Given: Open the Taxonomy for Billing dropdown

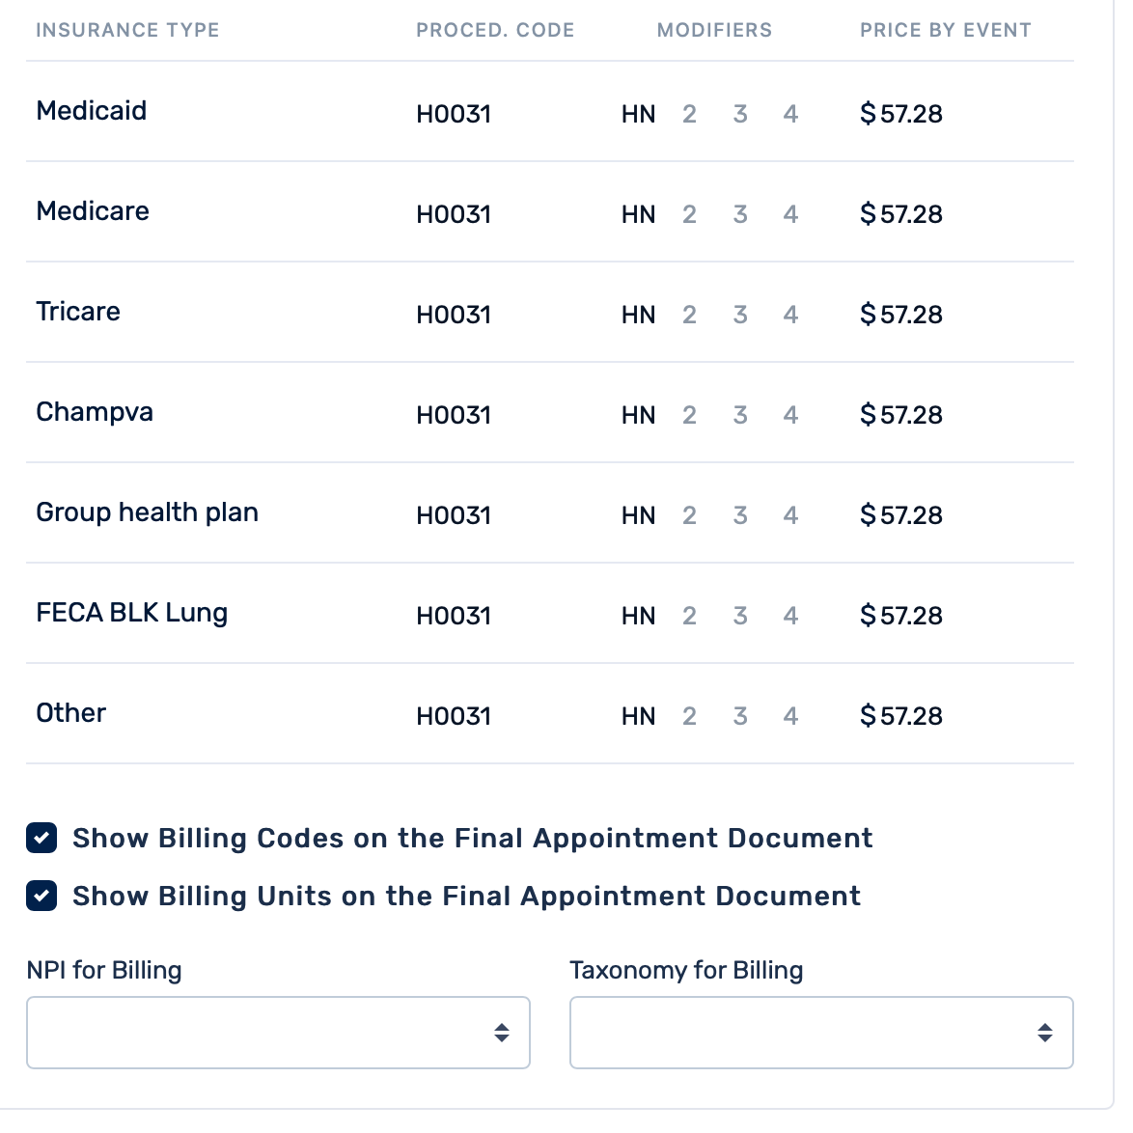Looking at the screenshot, I should click(821, 1033).
